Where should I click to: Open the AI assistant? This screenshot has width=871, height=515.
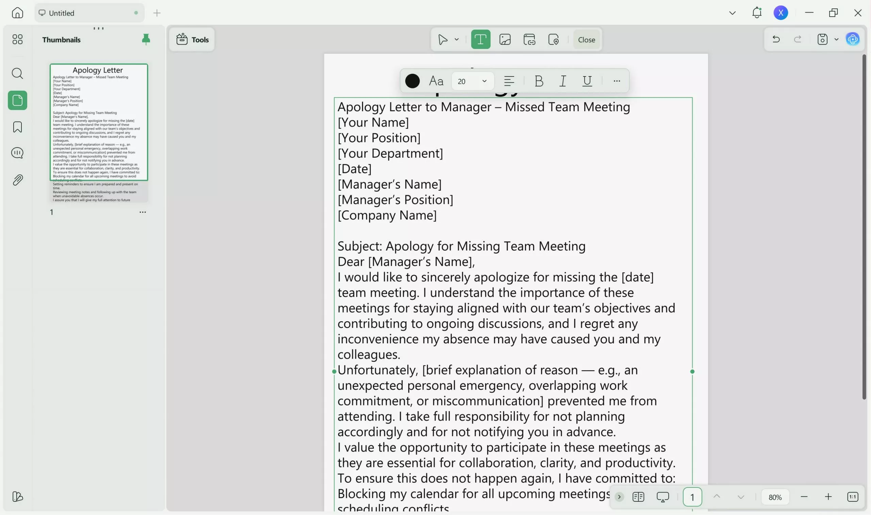click(853, 39)
